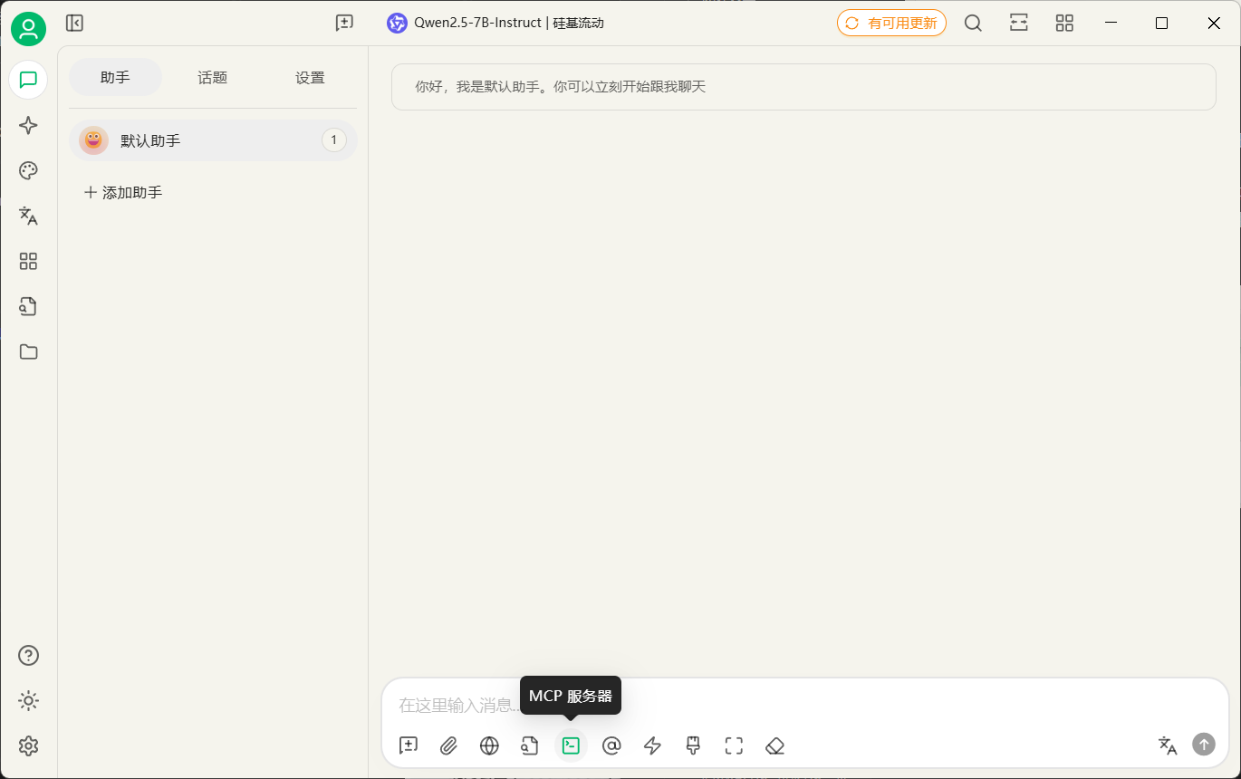Click the default assistant greeting prompt
Viewport: 1241px width, 779px height.
pyautogui.click(x=803, y=87)
